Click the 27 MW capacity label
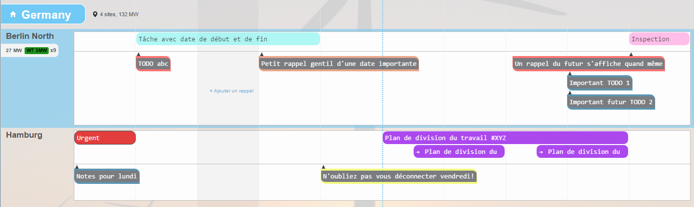This screenshot has width=694, height=207. pos(14,50)
